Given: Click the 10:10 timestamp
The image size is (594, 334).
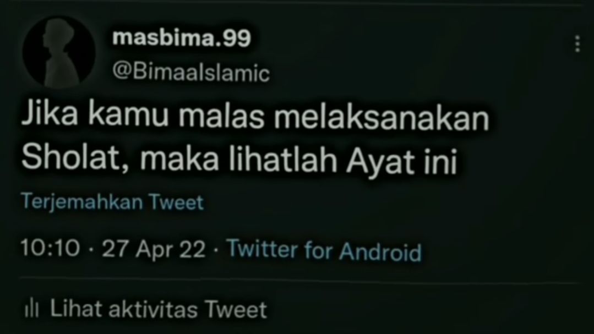Looking at the screenshot, I should click(x=51, y=248).
